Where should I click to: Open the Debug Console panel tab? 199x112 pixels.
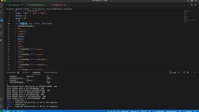tap(50, 72)
